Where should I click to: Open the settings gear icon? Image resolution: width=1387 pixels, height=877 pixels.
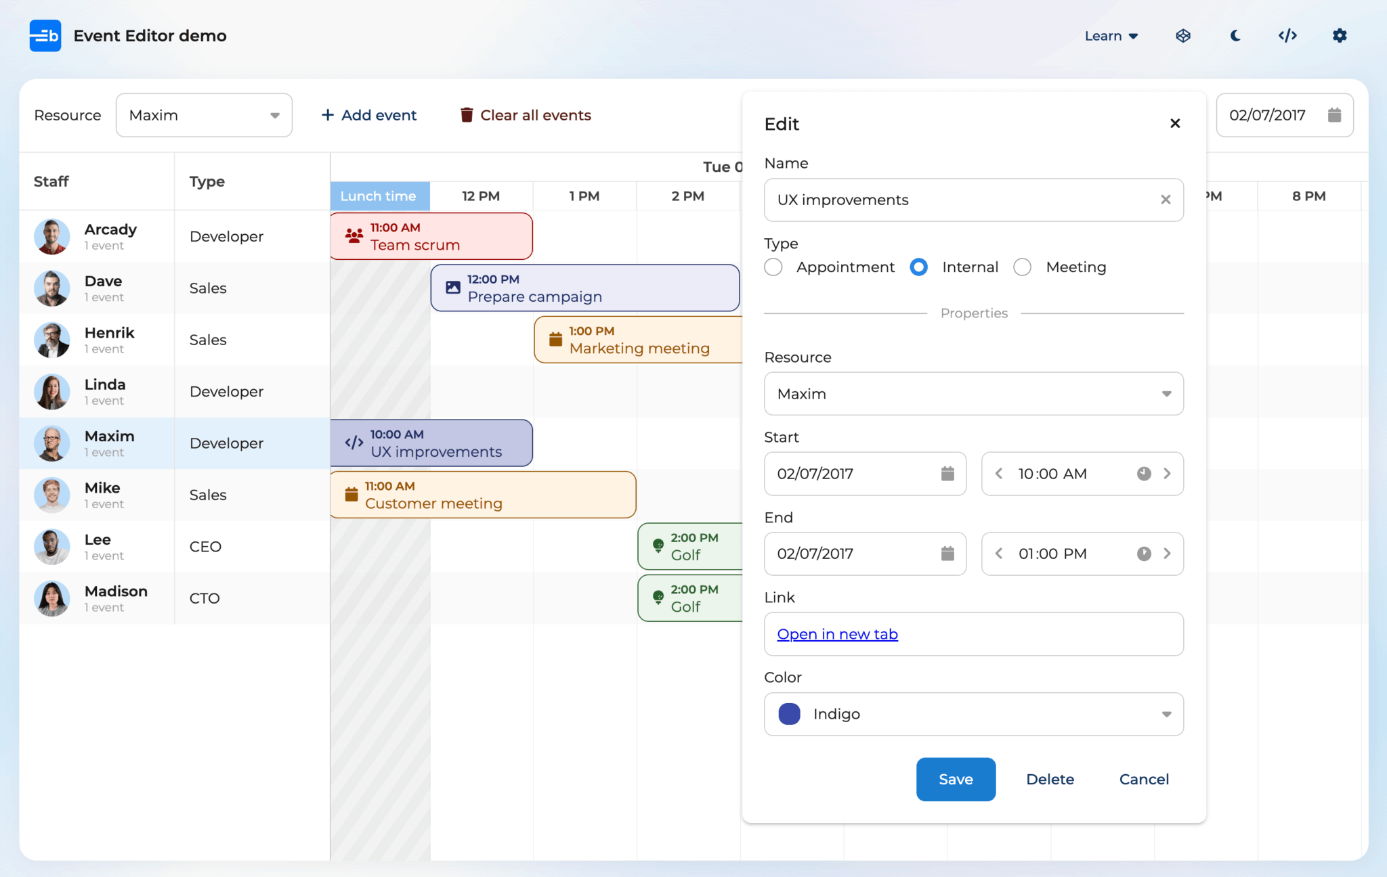coord(1339,36)
